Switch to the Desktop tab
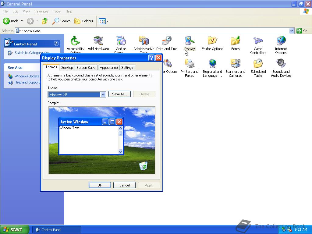The image size is (312, 234). pyautogui.click(x=67, y=68)
